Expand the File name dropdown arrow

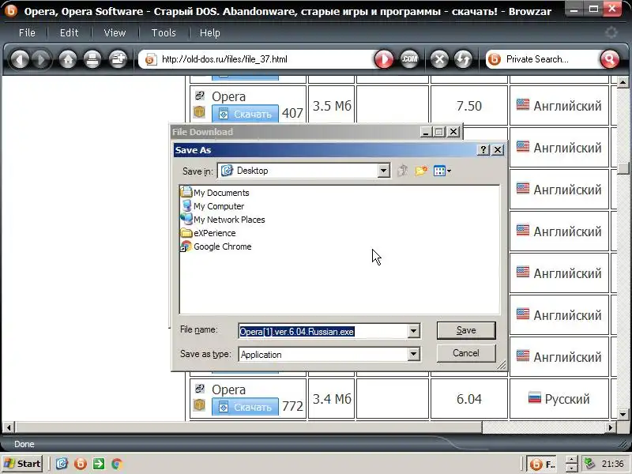(x=413, y=331)
